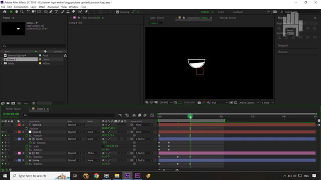The image size is (321, 180).
Task: Toggle visibility eye of Null 6 layer
Action: click(3, 132)
